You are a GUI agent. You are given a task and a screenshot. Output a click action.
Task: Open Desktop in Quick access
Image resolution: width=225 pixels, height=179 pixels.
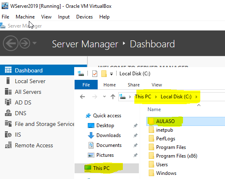tap(105, 126)
